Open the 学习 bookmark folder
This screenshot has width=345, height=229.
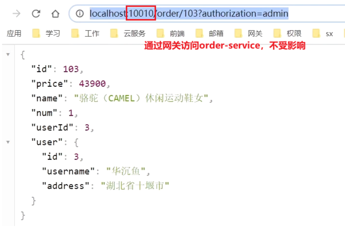pos(47,34)
